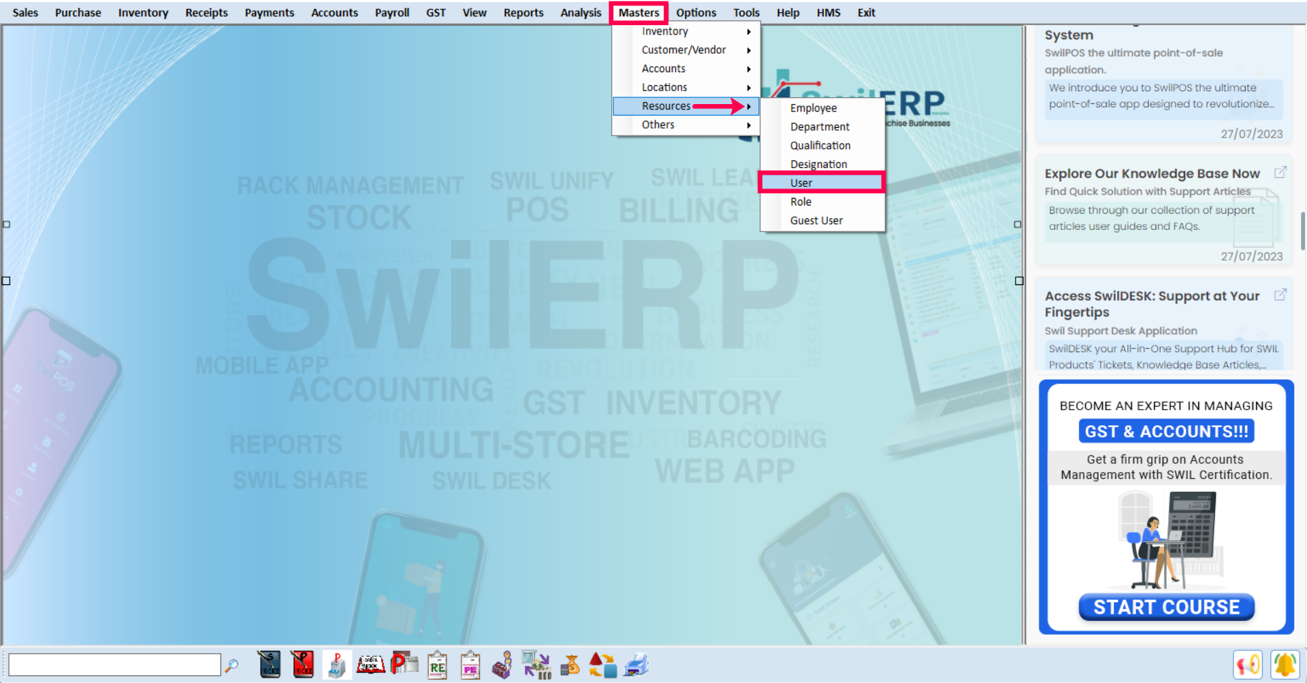Open external link icon on Knowledge Base card
The image size is (1307, 683).
click(1280, 172)
